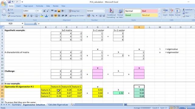195x109 pixels.
Task: Decrease cell indent
Action: (63, 16)
